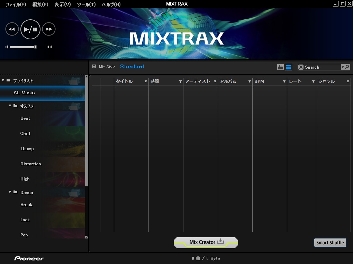Select the Distortion playlist

pos(43,164)
